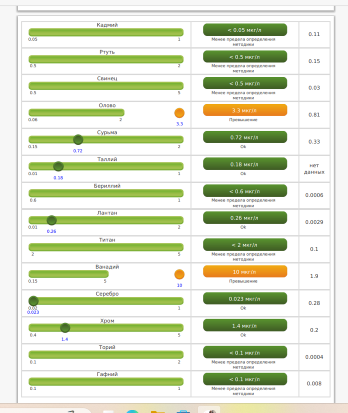The image size is (348, 413).
Task: Click the orange 3.3 мкг/л result badge
Action: pyautogui.click(x=245, y=111)
